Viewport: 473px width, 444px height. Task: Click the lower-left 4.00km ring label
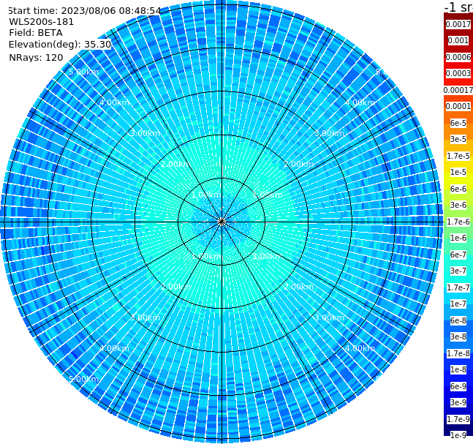coord(114,348)
